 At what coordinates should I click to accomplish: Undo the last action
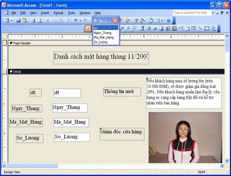point(76,20)
